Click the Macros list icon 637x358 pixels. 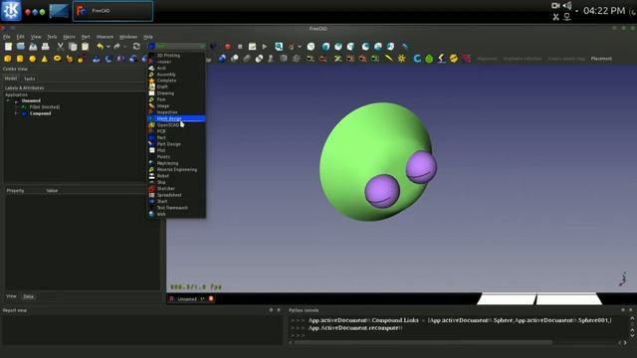click(x=252, y=47)
